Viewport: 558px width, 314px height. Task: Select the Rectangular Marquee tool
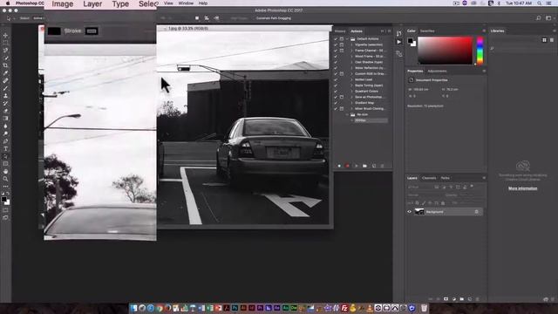click(5, 43)
